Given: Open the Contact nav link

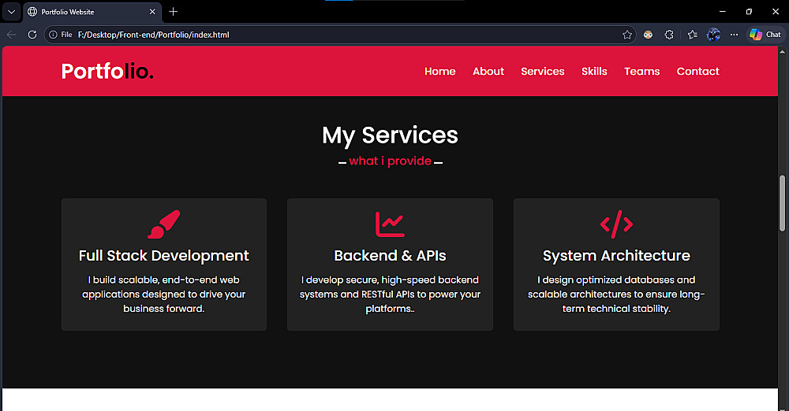Looking at the screenshot, I should pyautogui.click(x=698, y=72).
